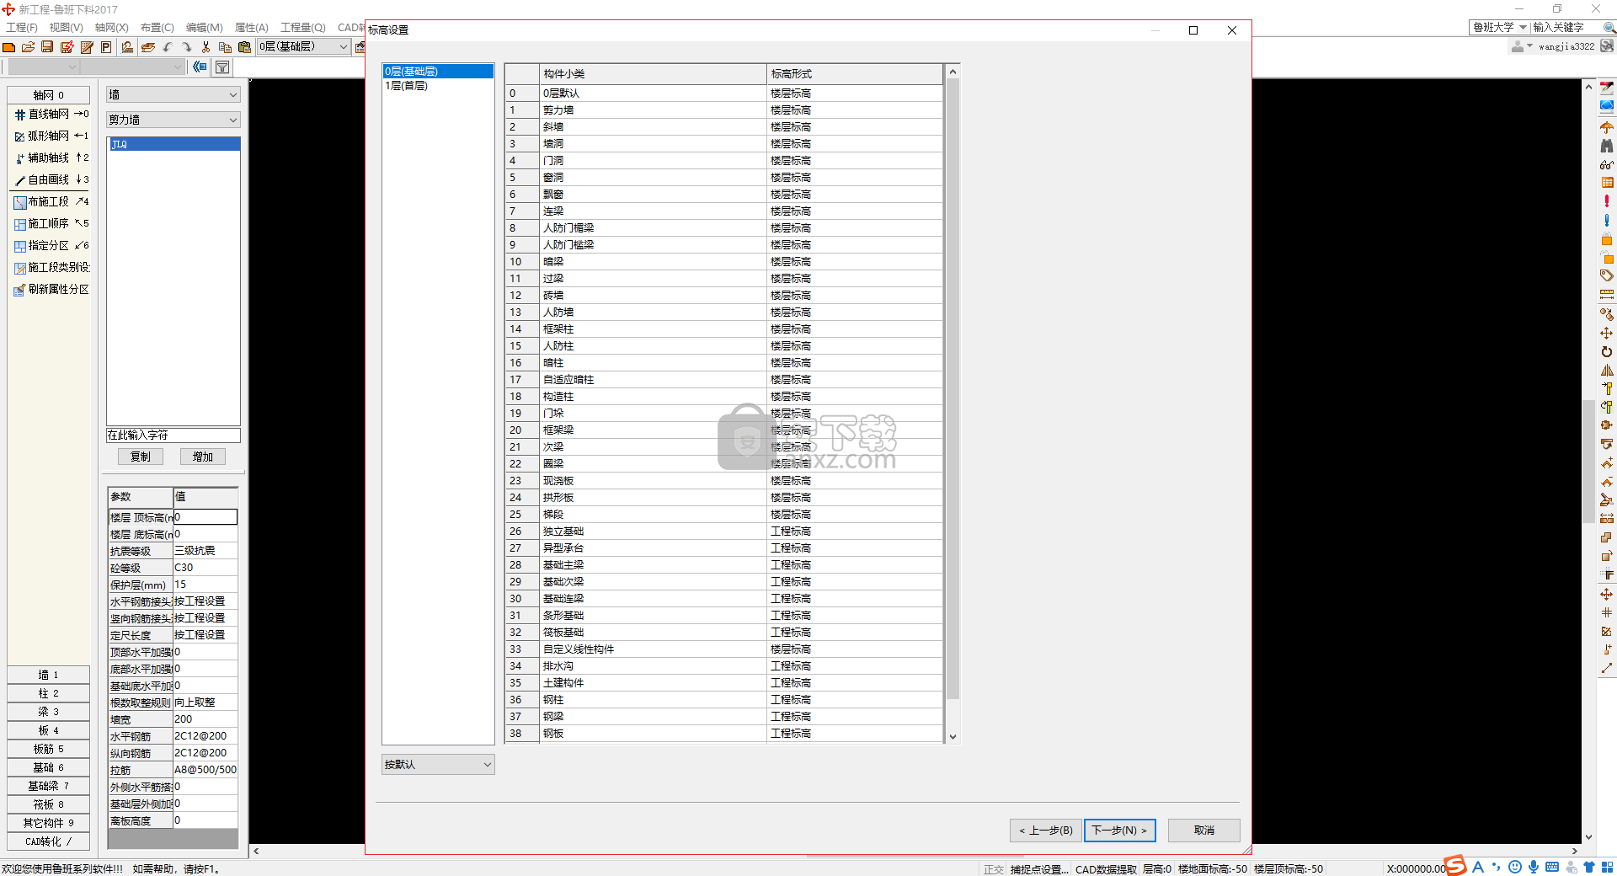Click the blue collapse panel icon

(x=200, y=67)
